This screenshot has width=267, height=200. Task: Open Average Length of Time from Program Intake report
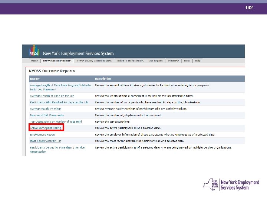60,87
